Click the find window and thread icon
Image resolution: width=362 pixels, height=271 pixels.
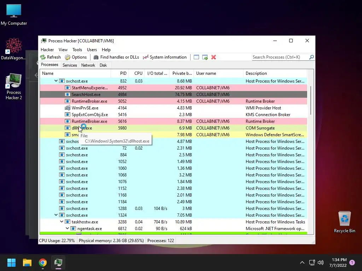(205, 57)
